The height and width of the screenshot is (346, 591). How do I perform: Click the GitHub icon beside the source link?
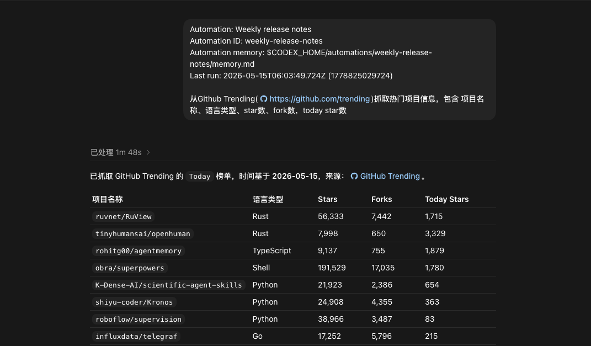(x=354, y=176)
